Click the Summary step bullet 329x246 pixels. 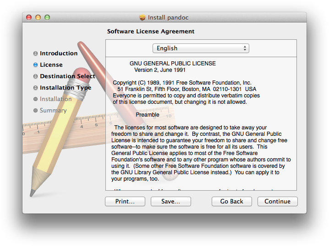pos(35,110)
